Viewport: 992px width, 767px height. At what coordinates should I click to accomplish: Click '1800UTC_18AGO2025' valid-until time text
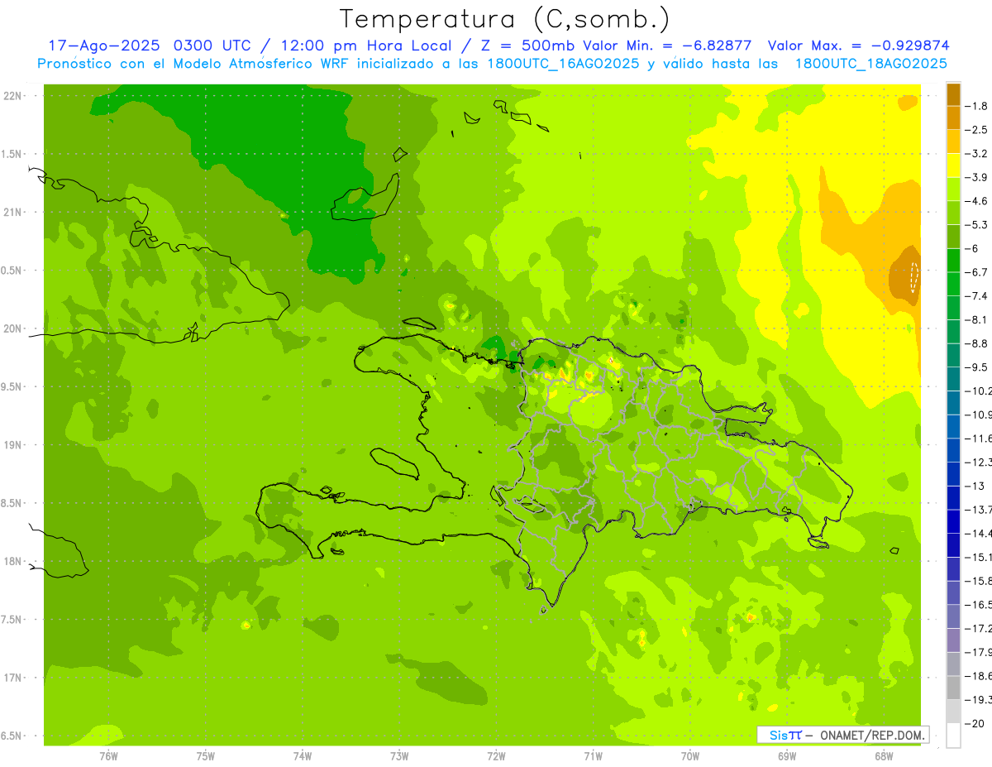click(x=870, y=64)
